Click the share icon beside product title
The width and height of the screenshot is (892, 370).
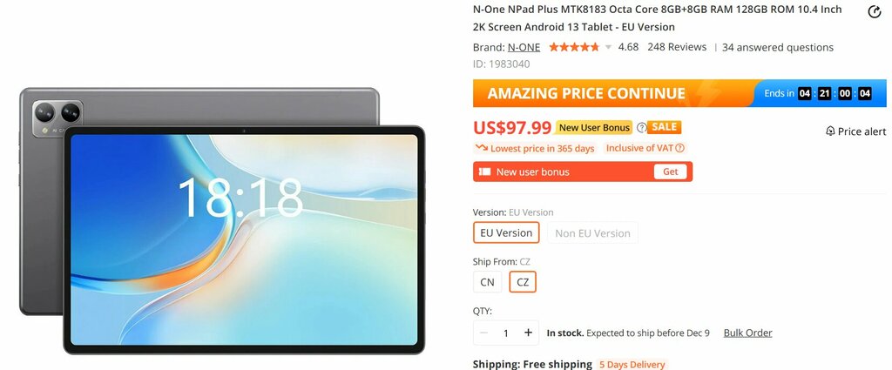[874, 12]
